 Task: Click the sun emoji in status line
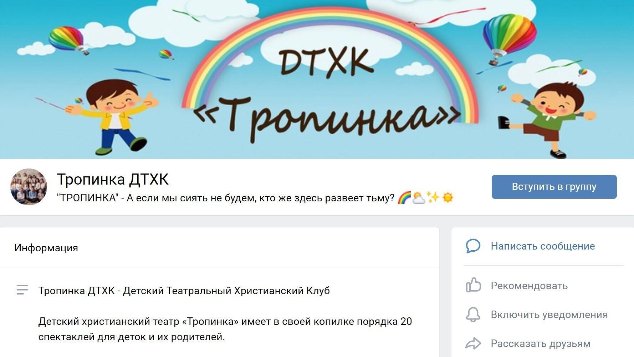coord(448,197)
